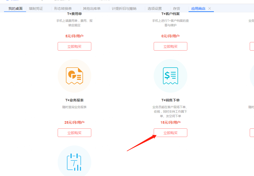Click the T+客户档案 description text

171,23
